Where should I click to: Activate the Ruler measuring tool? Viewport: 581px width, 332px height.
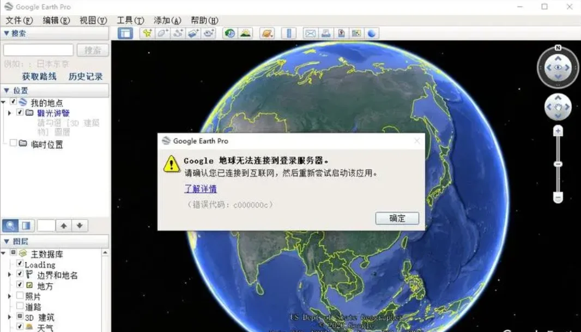(x=289, y=33)
